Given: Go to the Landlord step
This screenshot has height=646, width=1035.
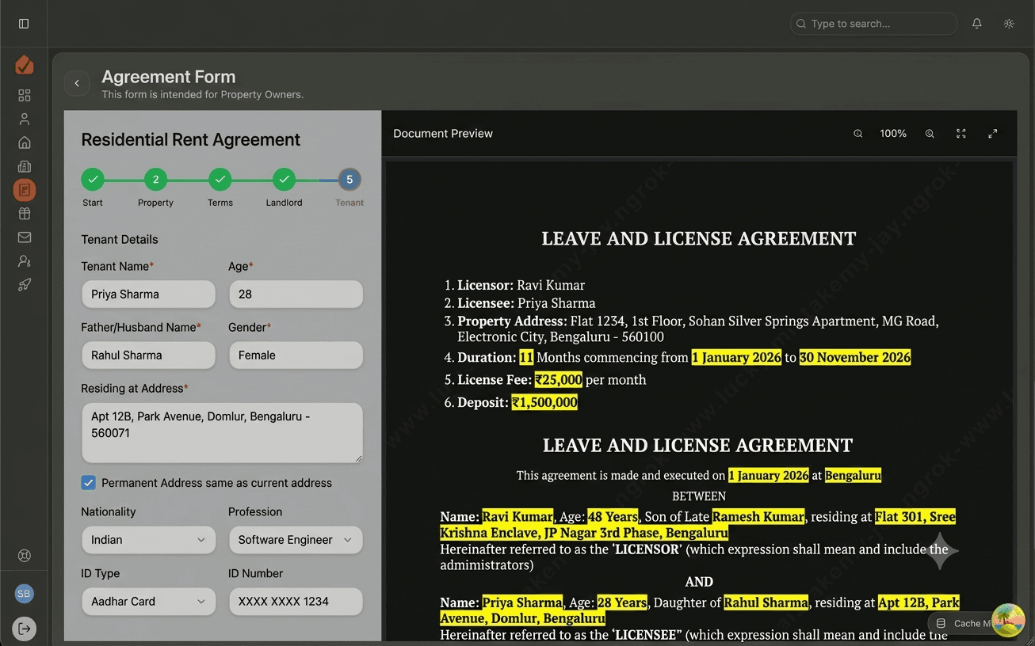Looking at the screenshot, I should coord(284,180).
